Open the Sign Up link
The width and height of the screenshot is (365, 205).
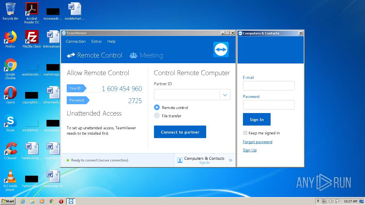(250, 150)
